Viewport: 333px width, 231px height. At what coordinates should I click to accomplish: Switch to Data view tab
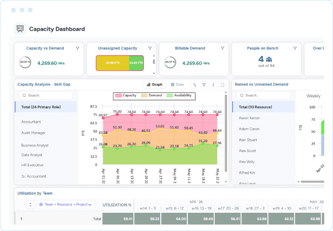[177, 85]
